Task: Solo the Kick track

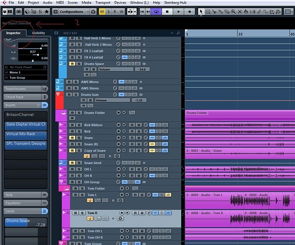Action: (x=79, y=131)
